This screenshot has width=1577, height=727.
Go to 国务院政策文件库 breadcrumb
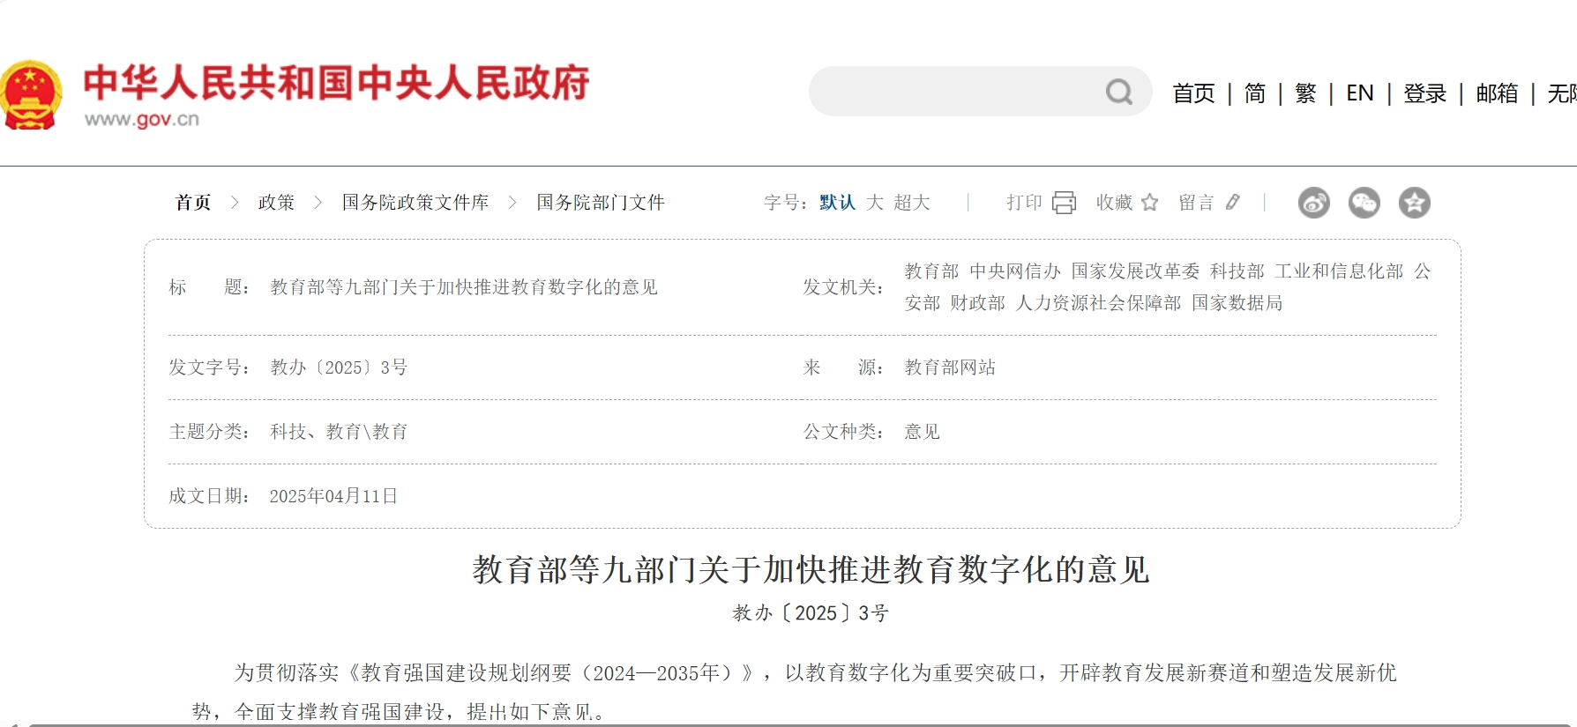pos(415,203)
